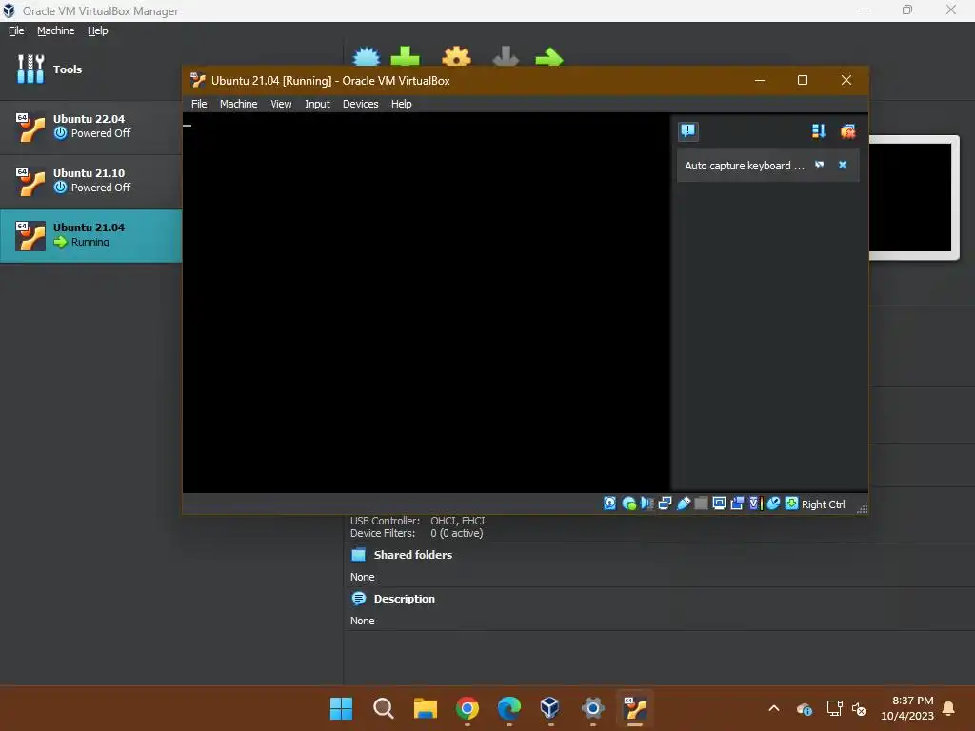Click the hard disk activity status icon
This screenshot has width=975, height=731.
[x=610, y=504]
